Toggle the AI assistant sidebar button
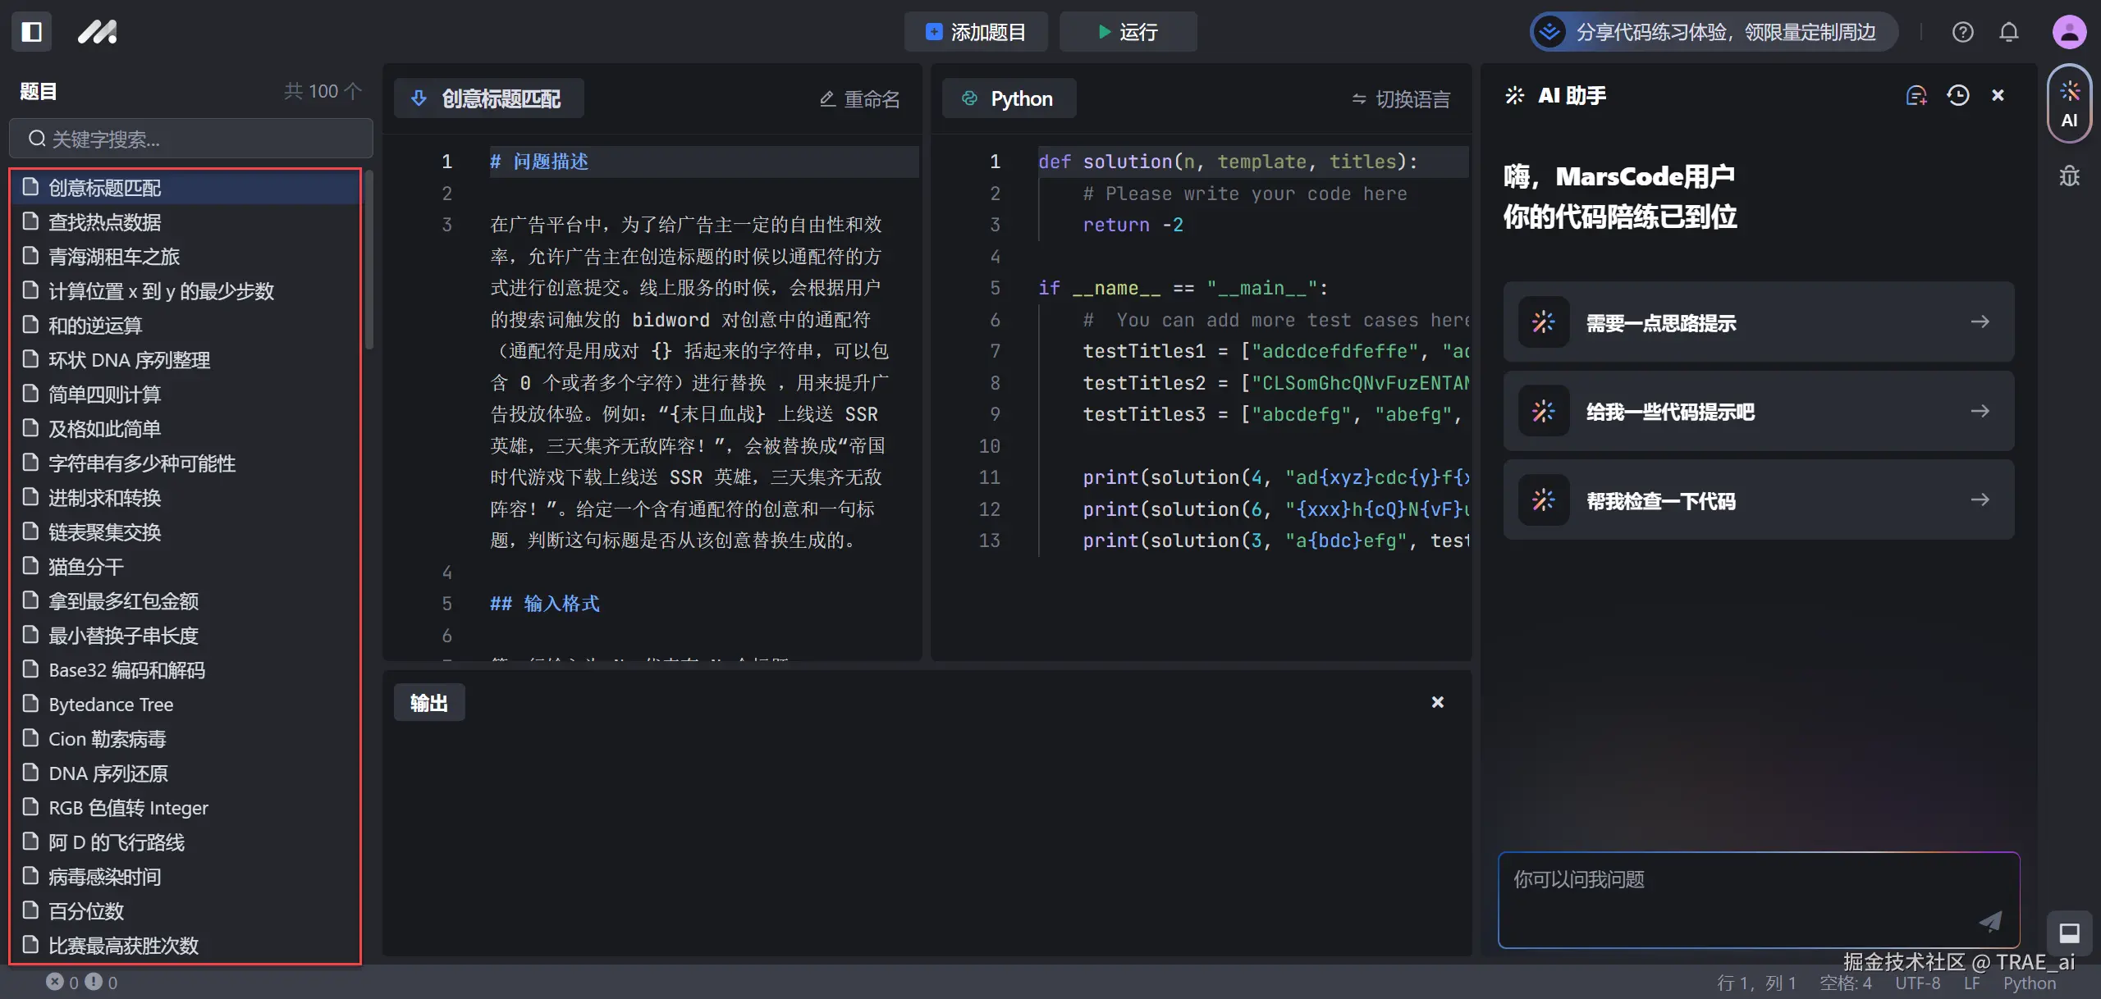Viewport: 2101px width, 999px height. click(x=2069, y=104)
